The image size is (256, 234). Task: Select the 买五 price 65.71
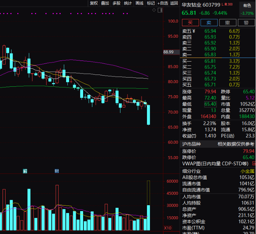coord(210,85)
